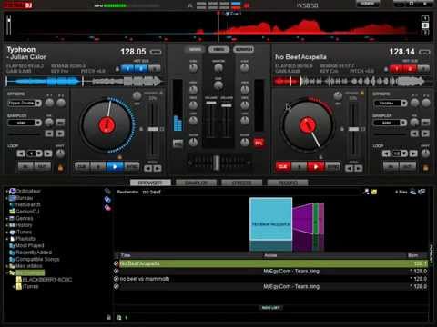This screenshot has height=327, width=437.
Task: Open left deck effects dropdown
Action: (38, 104)
